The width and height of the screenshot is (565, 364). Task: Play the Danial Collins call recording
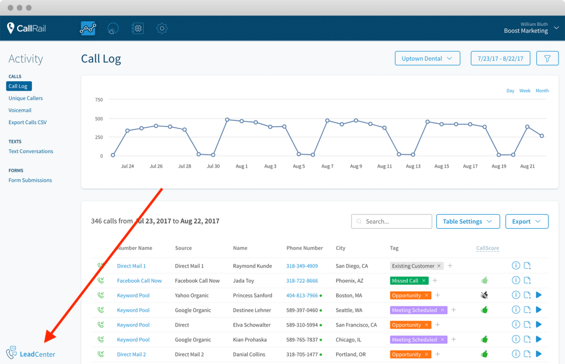pos(539,354)
